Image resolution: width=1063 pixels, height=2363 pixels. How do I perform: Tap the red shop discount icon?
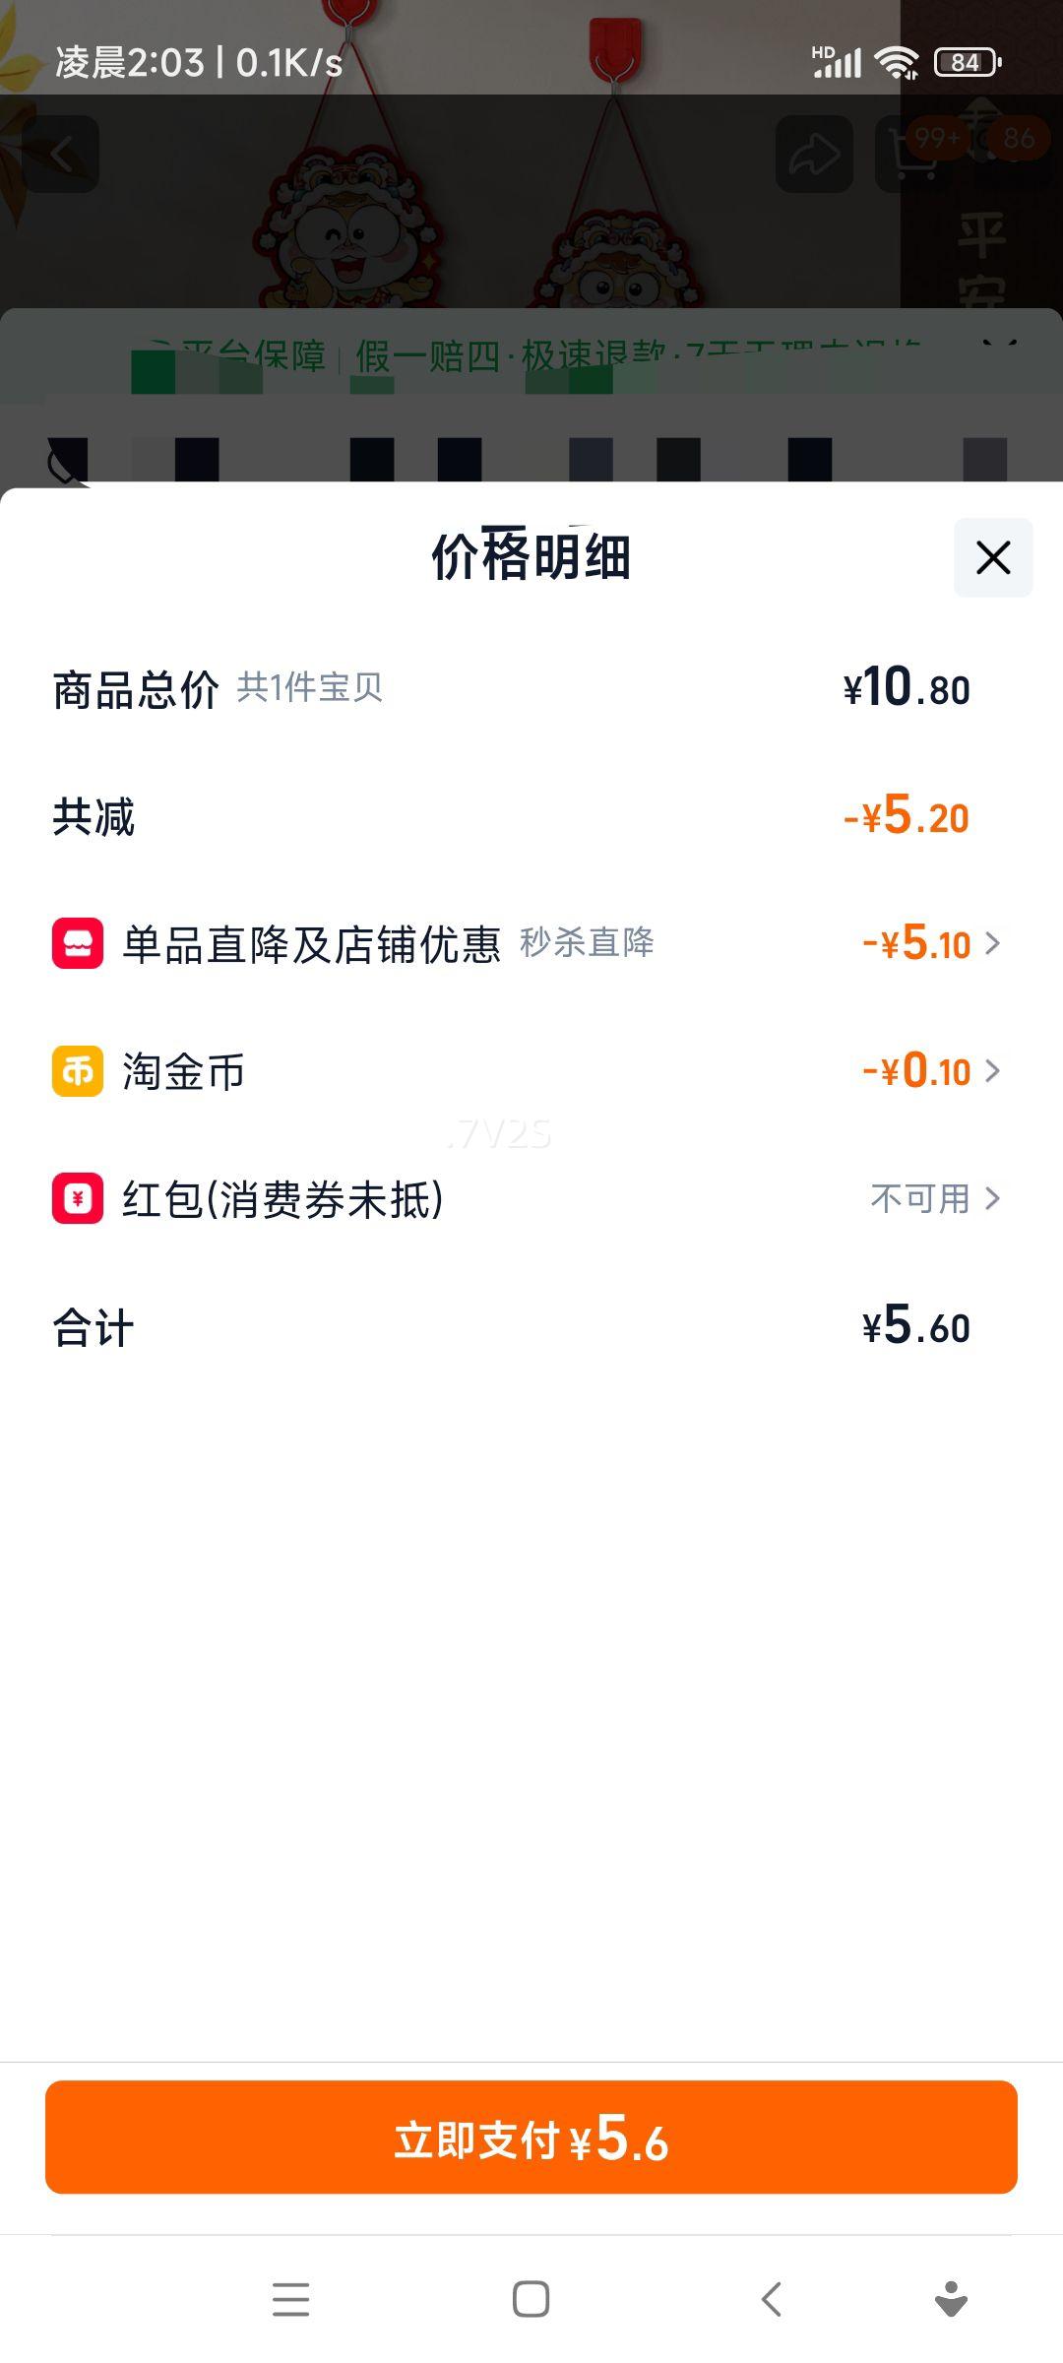coord(78,943)
